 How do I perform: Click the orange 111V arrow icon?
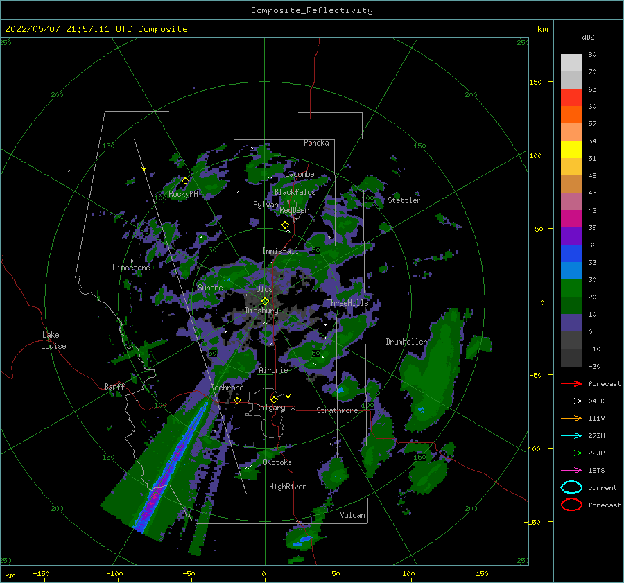coord(571,418)
